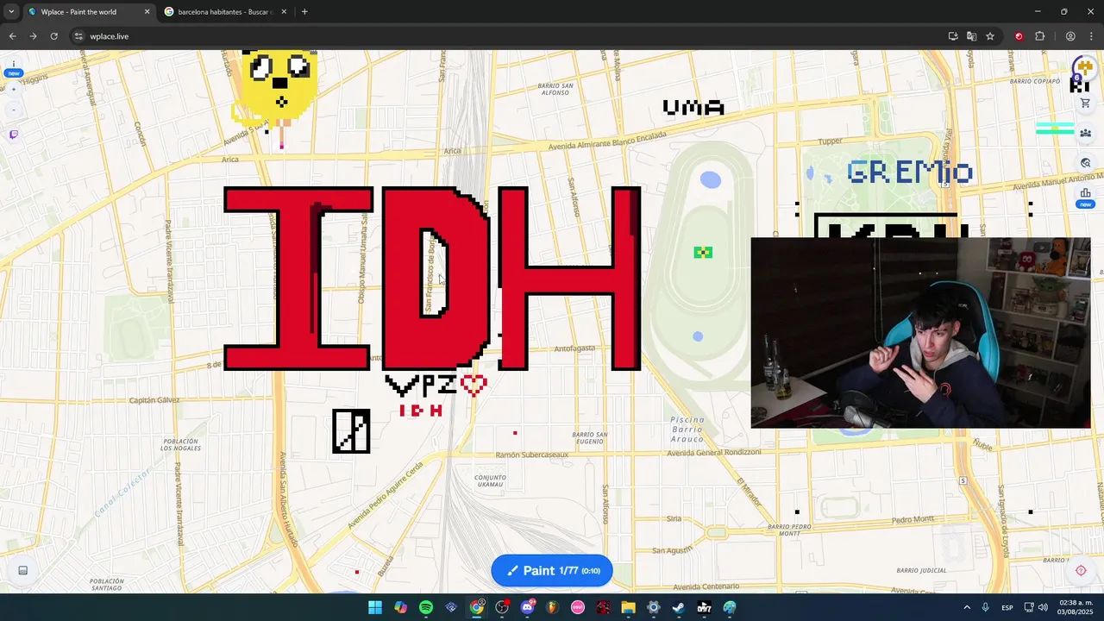Click the Avenida Almirante Blanco Encalada label

(609, 141)
